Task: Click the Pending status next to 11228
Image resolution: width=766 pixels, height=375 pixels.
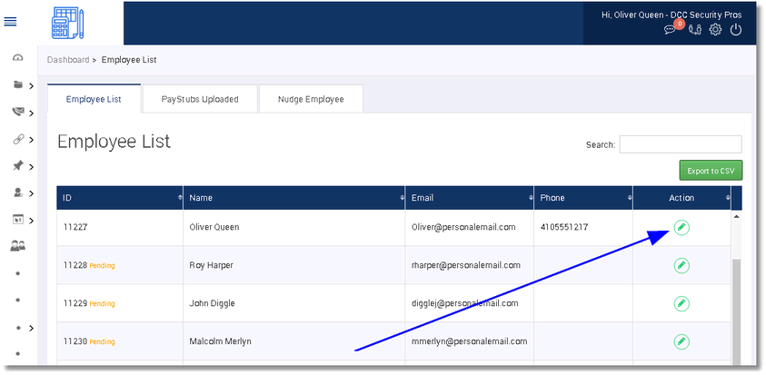Action: 102,266
